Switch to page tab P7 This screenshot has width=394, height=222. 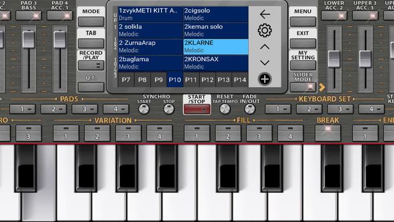[126, 80]
